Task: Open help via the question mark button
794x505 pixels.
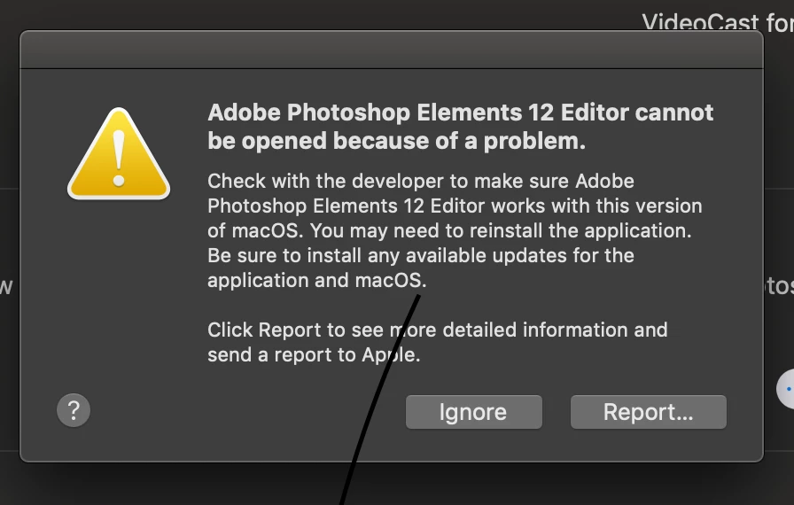Action: coord(74,410)
